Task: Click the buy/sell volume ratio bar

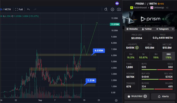Action: (157, 79)
